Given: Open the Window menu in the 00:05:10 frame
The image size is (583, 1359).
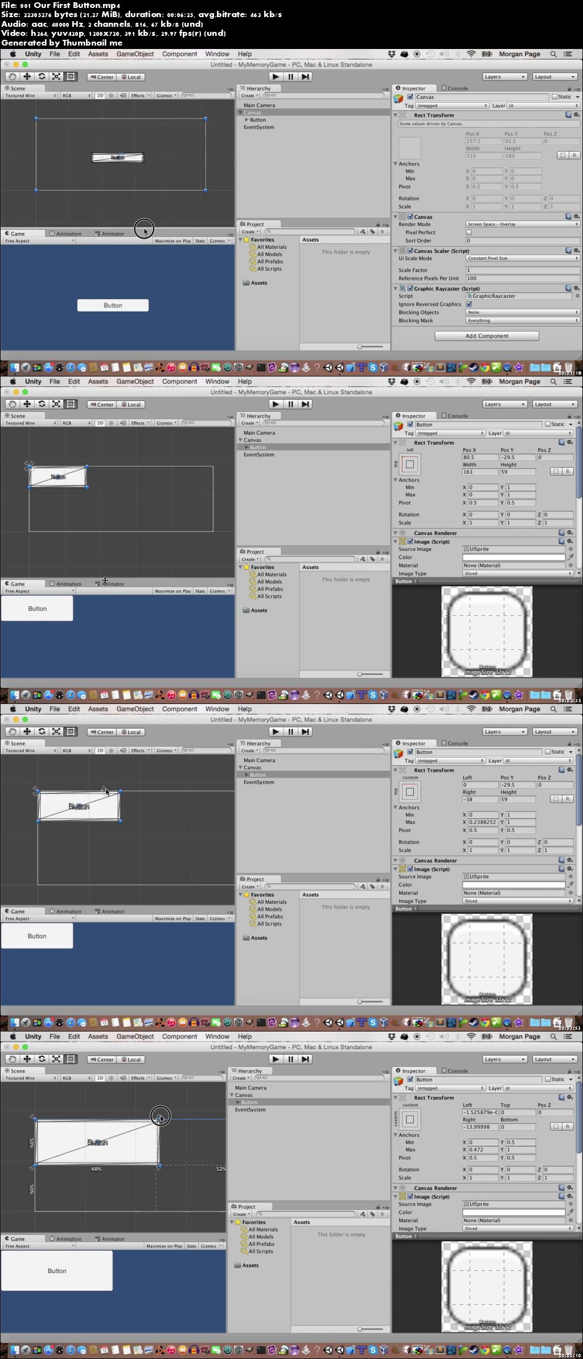Looking at the screenshot, I should (217, 1037).
